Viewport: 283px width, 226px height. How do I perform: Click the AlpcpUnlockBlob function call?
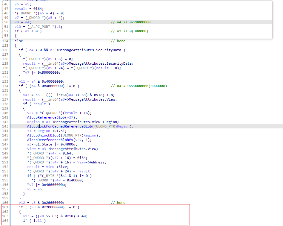point(43,135)
